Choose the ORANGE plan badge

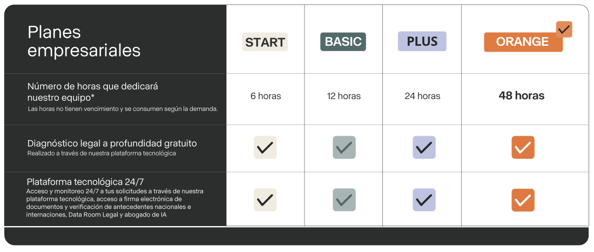[522, 42]
